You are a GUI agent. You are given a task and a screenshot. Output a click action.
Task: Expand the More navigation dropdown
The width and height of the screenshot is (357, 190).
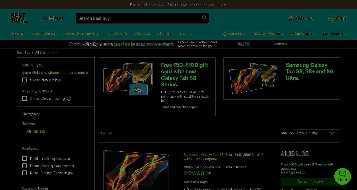pyautogui.click(x=186, y=34)
